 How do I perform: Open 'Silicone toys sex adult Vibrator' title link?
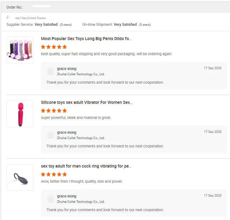[x=86, y=102]
